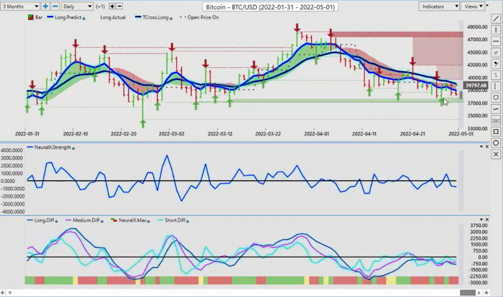
Task: Close the Long.Diff indicator panel
Action: click(x=487, y=219)
